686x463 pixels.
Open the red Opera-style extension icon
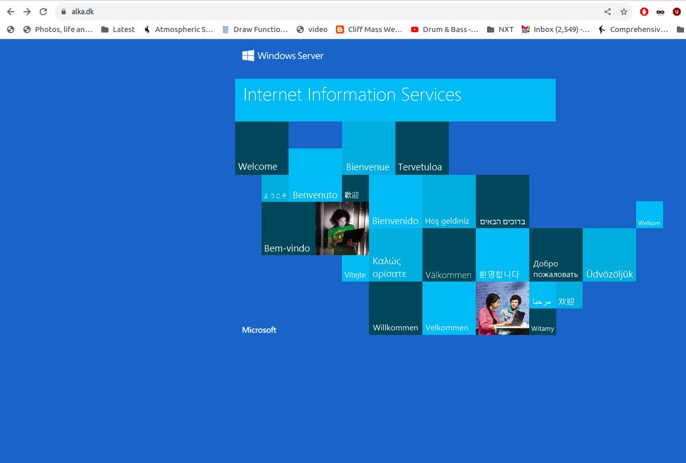pos(644,11)
